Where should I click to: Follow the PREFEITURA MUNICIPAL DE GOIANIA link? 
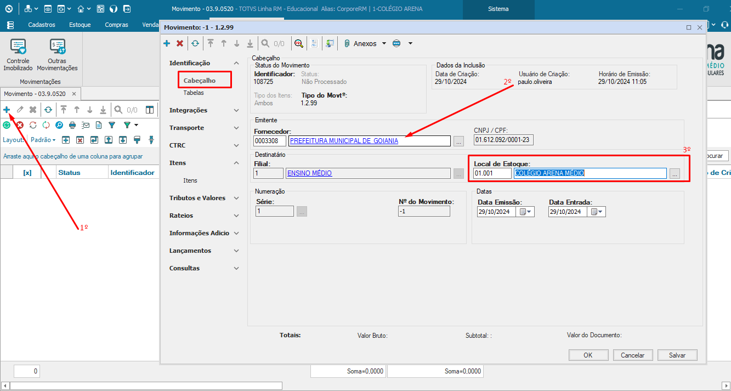344,141
